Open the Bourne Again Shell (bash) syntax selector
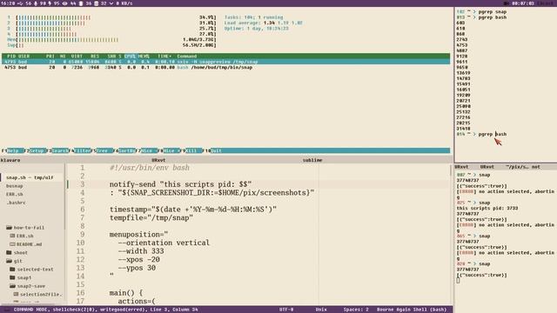557x313 pixels. click(x=412, y=310)
